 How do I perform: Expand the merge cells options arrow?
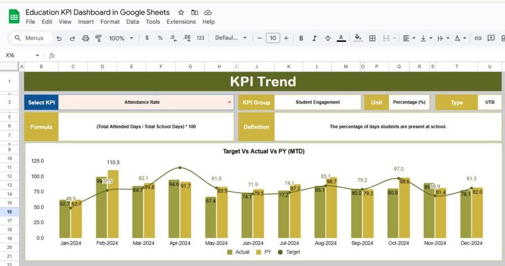pyautogui.click(x=395, y=38)
